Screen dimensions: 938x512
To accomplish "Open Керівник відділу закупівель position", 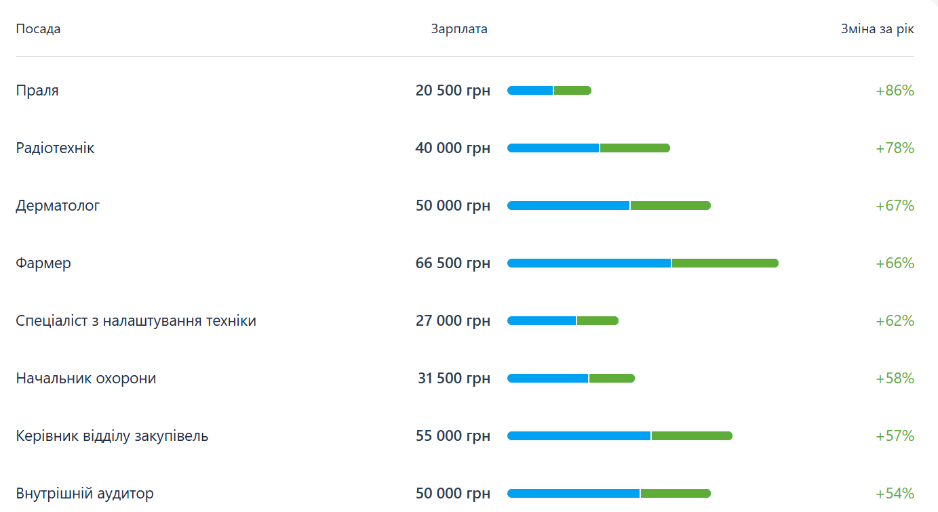I will (112, 436).
